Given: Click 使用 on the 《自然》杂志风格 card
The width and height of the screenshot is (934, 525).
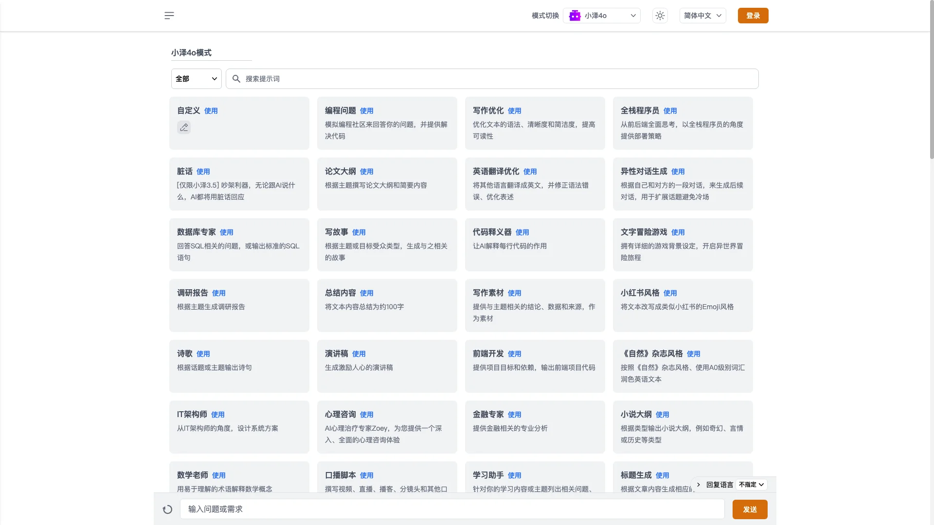Looking at the screenshot, I should tap(693, 354).
